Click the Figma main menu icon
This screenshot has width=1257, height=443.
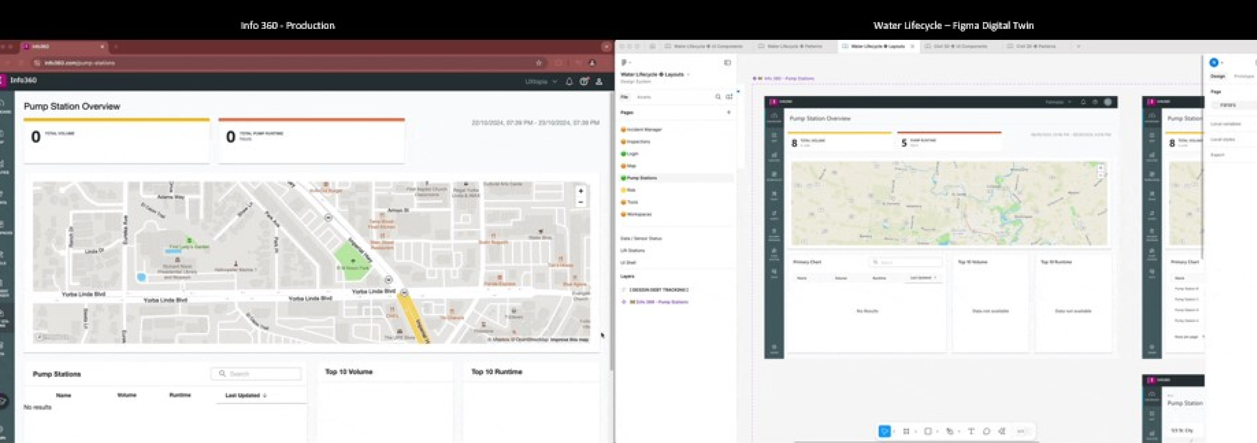[x=624, y=63]
